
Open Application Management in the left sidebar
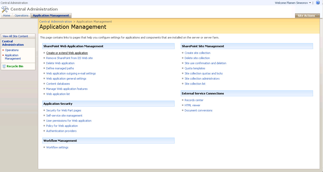tap(13, 57)
